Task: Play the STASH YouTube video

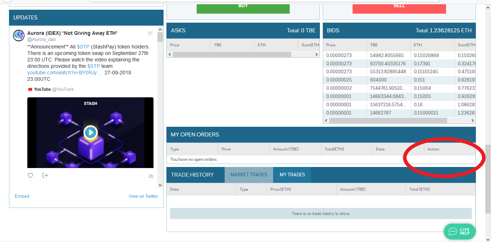Action: tap(91, 132)
